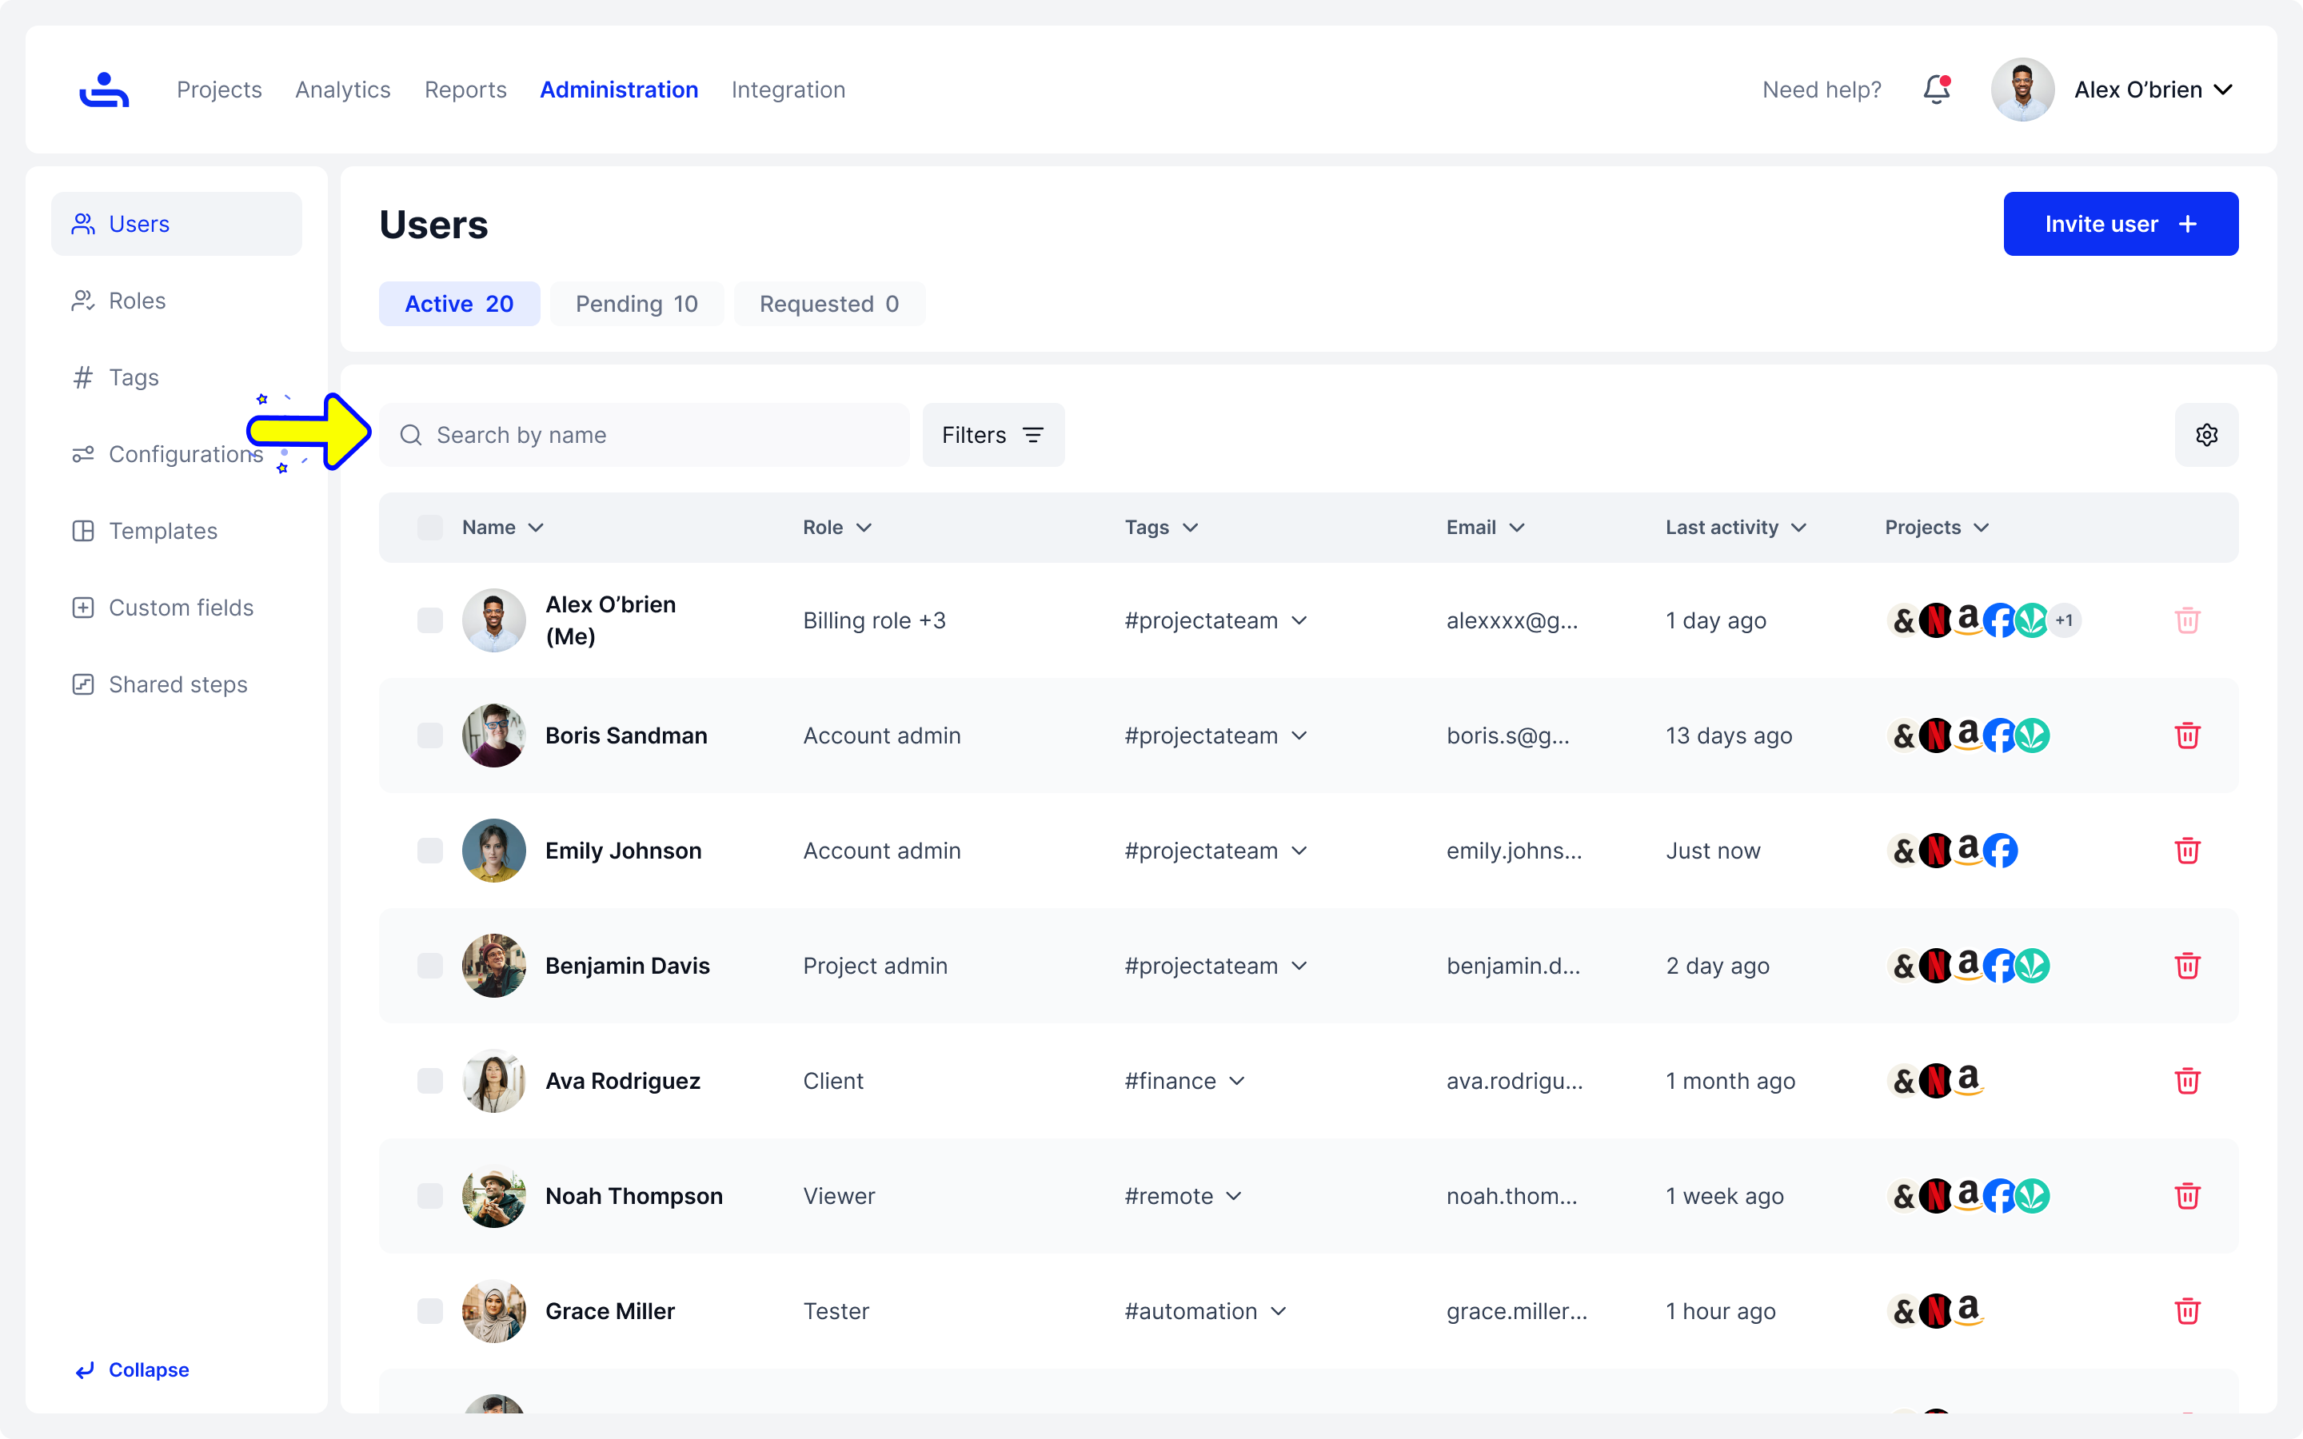Tick checkbox next to Noah Thompson

pyautogui.click(x=430, y=1196)
